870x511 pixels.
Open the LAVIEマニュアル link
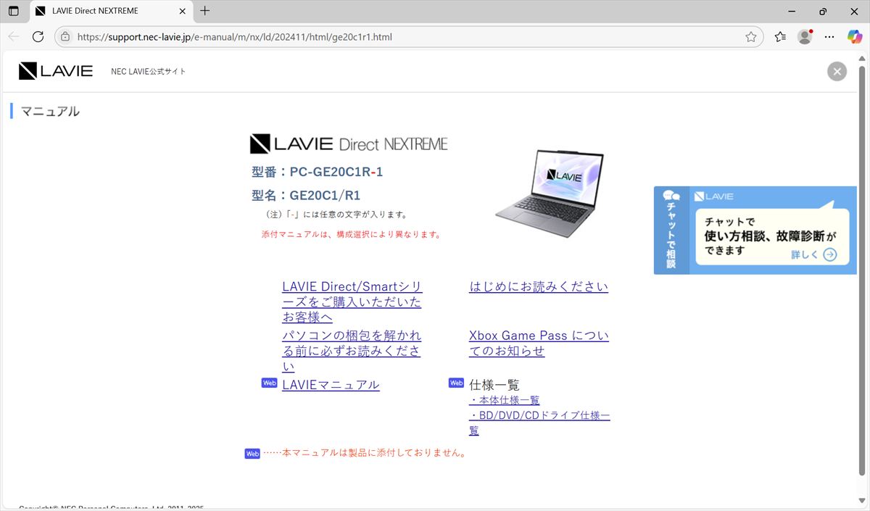pos(331,384)
